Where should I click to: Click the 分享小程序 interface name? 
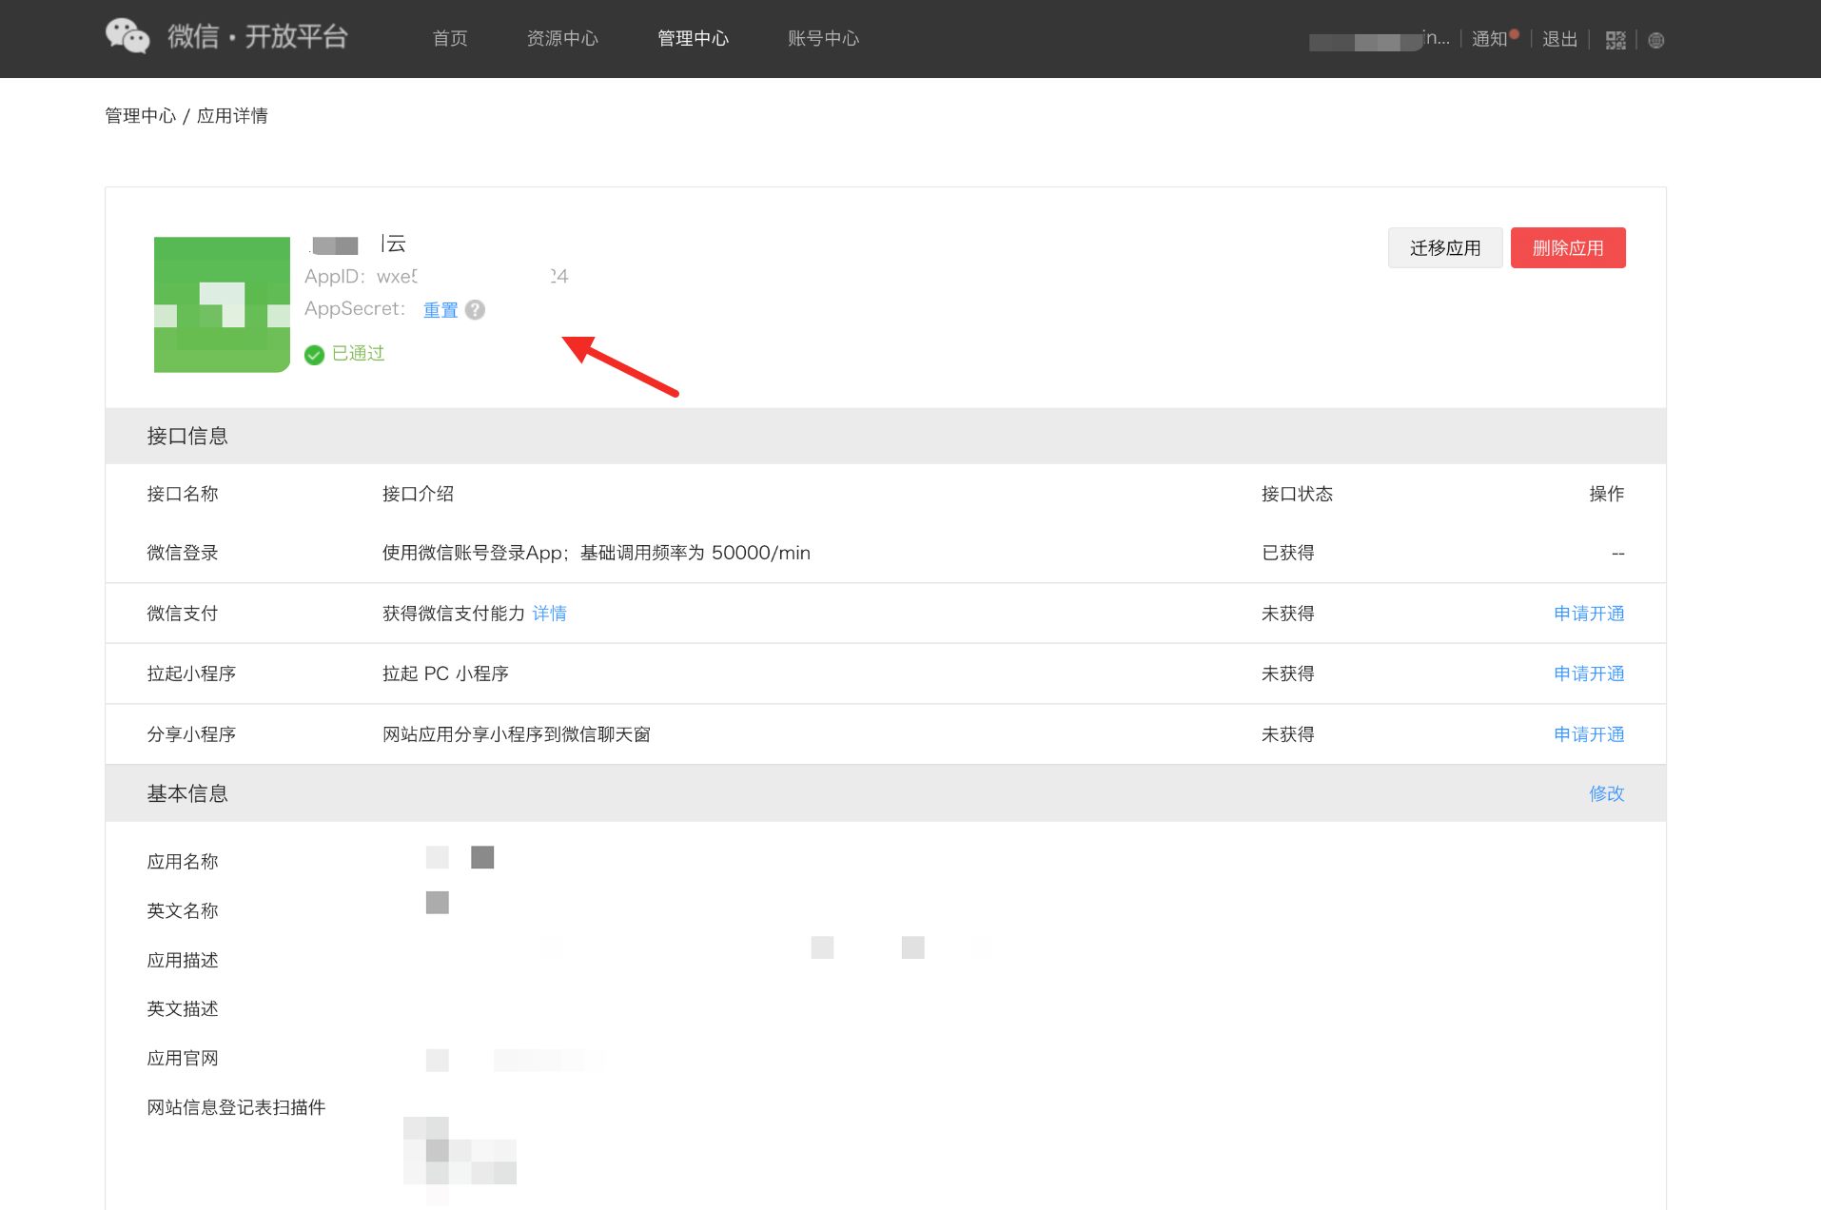pyautogui.click(x=191, y=734)
